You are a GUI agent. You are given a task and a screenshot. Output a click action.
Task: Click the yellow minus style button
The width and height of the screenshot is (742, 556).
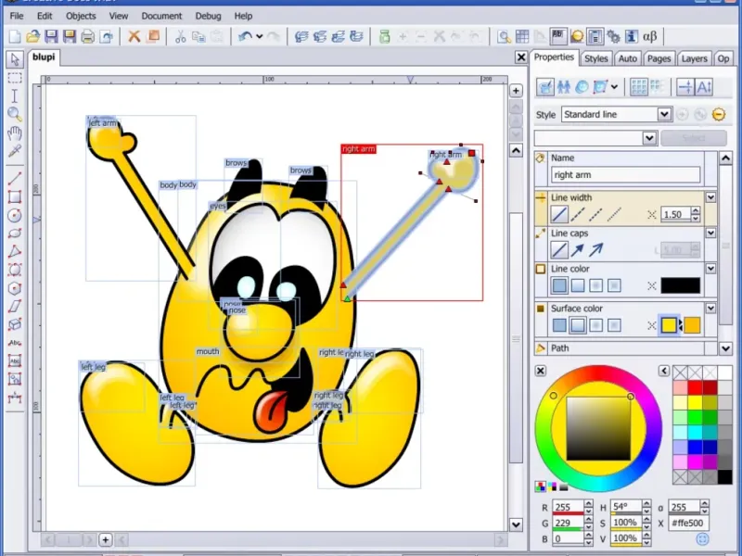pyautogui.click(x=718, y=114)
